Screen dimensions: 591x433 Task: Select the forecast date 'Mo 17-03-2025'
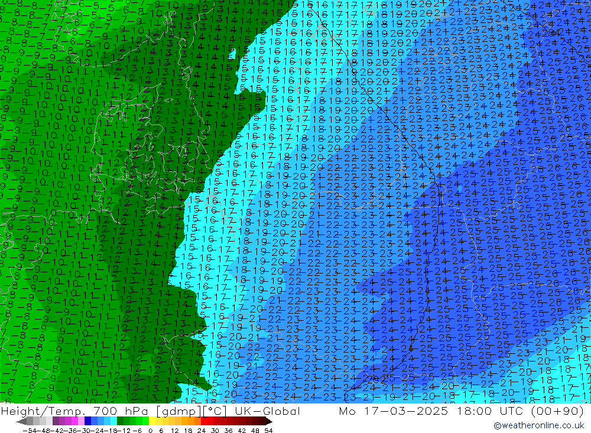[393, 411]
